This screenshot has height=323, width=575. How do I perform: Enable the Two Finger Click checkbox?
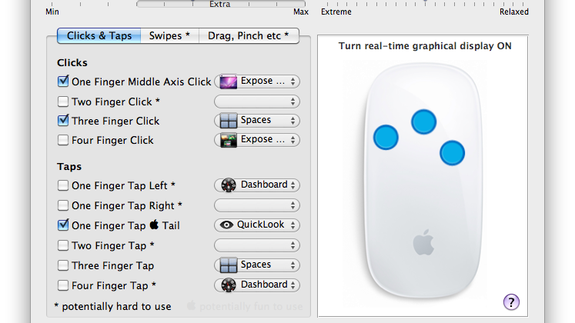pyautogui.click(x=63, y=102)
